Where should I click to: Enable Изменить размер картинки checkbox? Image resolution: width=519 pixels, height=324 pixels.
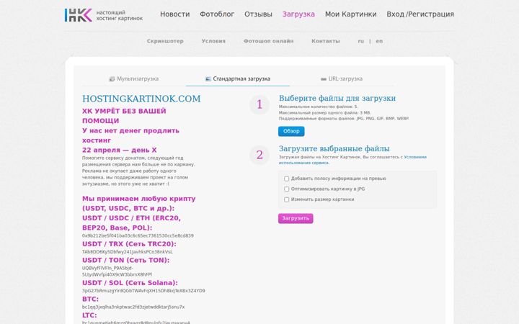pos(287,199)
